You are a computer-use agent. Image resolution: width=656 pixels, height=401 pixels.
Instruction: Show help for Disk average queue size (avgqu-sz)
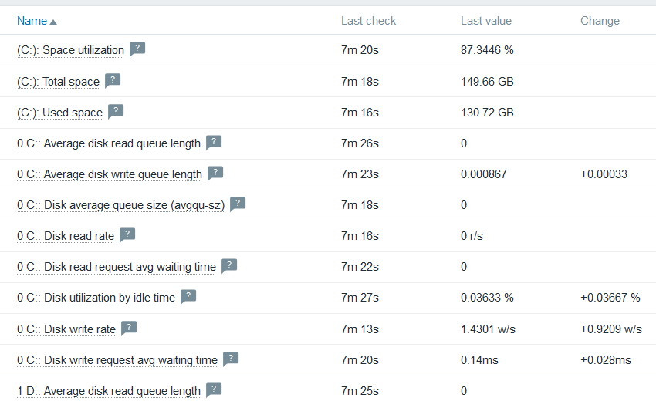click(x=238, y=204)
